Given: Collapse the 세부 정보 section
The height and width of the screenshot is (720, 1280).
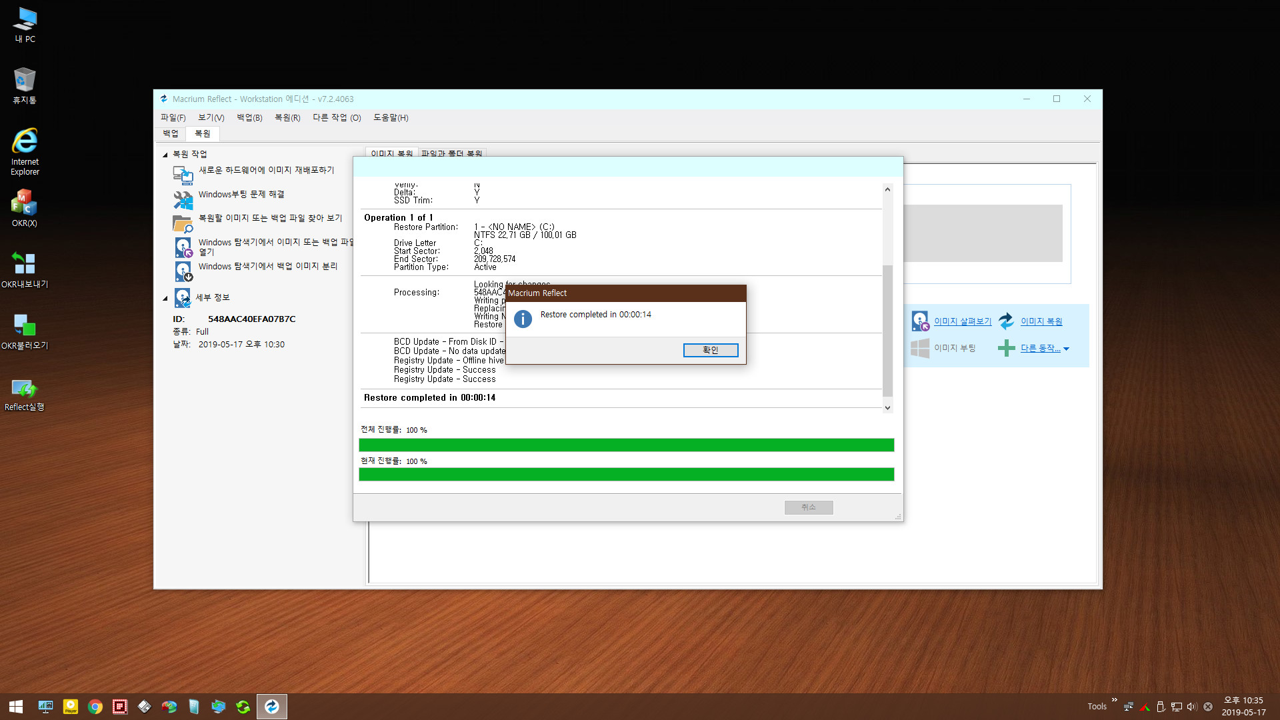Looking at the screenshot, I should click(x=165, y=299).
